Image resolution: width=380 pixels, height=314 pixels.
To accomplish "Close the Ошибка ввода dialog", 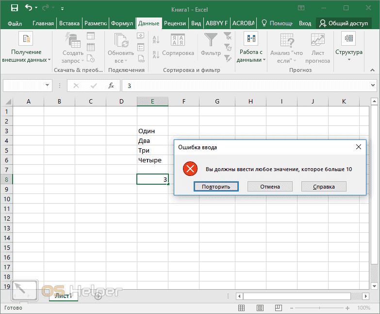I will tap(359, 147).
